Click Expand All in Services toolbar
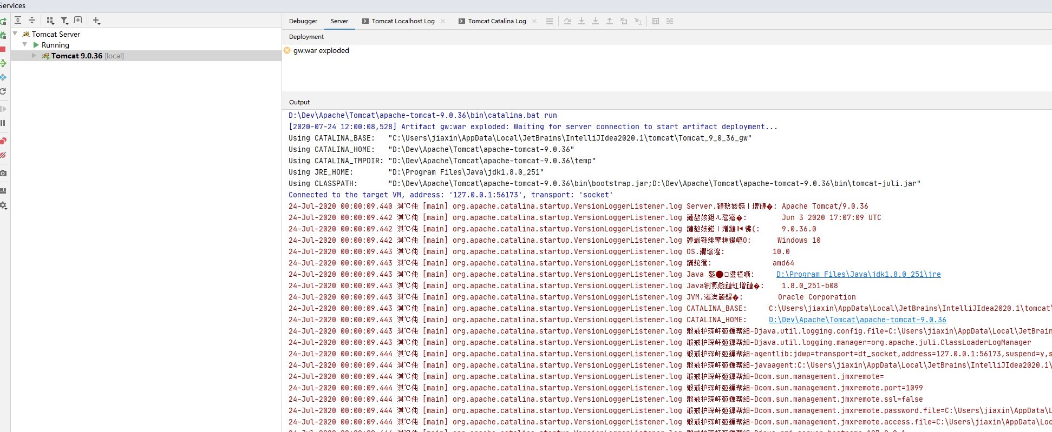The height and width of the screenshot is (432, 1052). tap(18, 21)
